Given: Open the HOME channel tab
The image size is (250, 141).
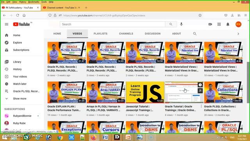Looking at the screenshot, I should click(x=57, y=34).
